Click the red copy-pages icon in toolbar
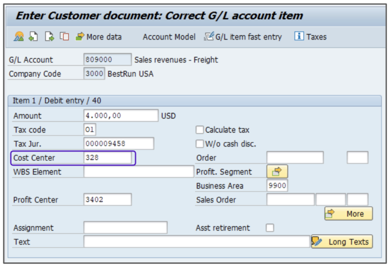 click(x=64, y=37)
